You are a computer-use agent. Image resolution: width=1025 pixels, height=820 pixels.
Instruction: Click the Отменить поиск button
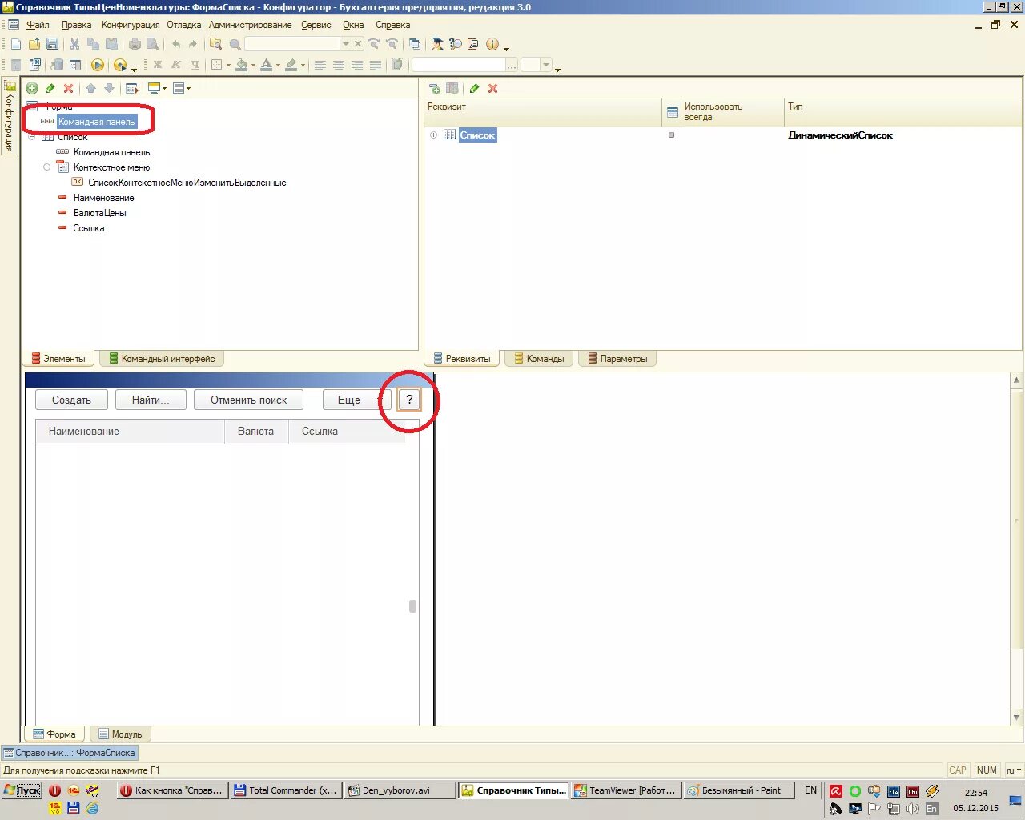248,400
